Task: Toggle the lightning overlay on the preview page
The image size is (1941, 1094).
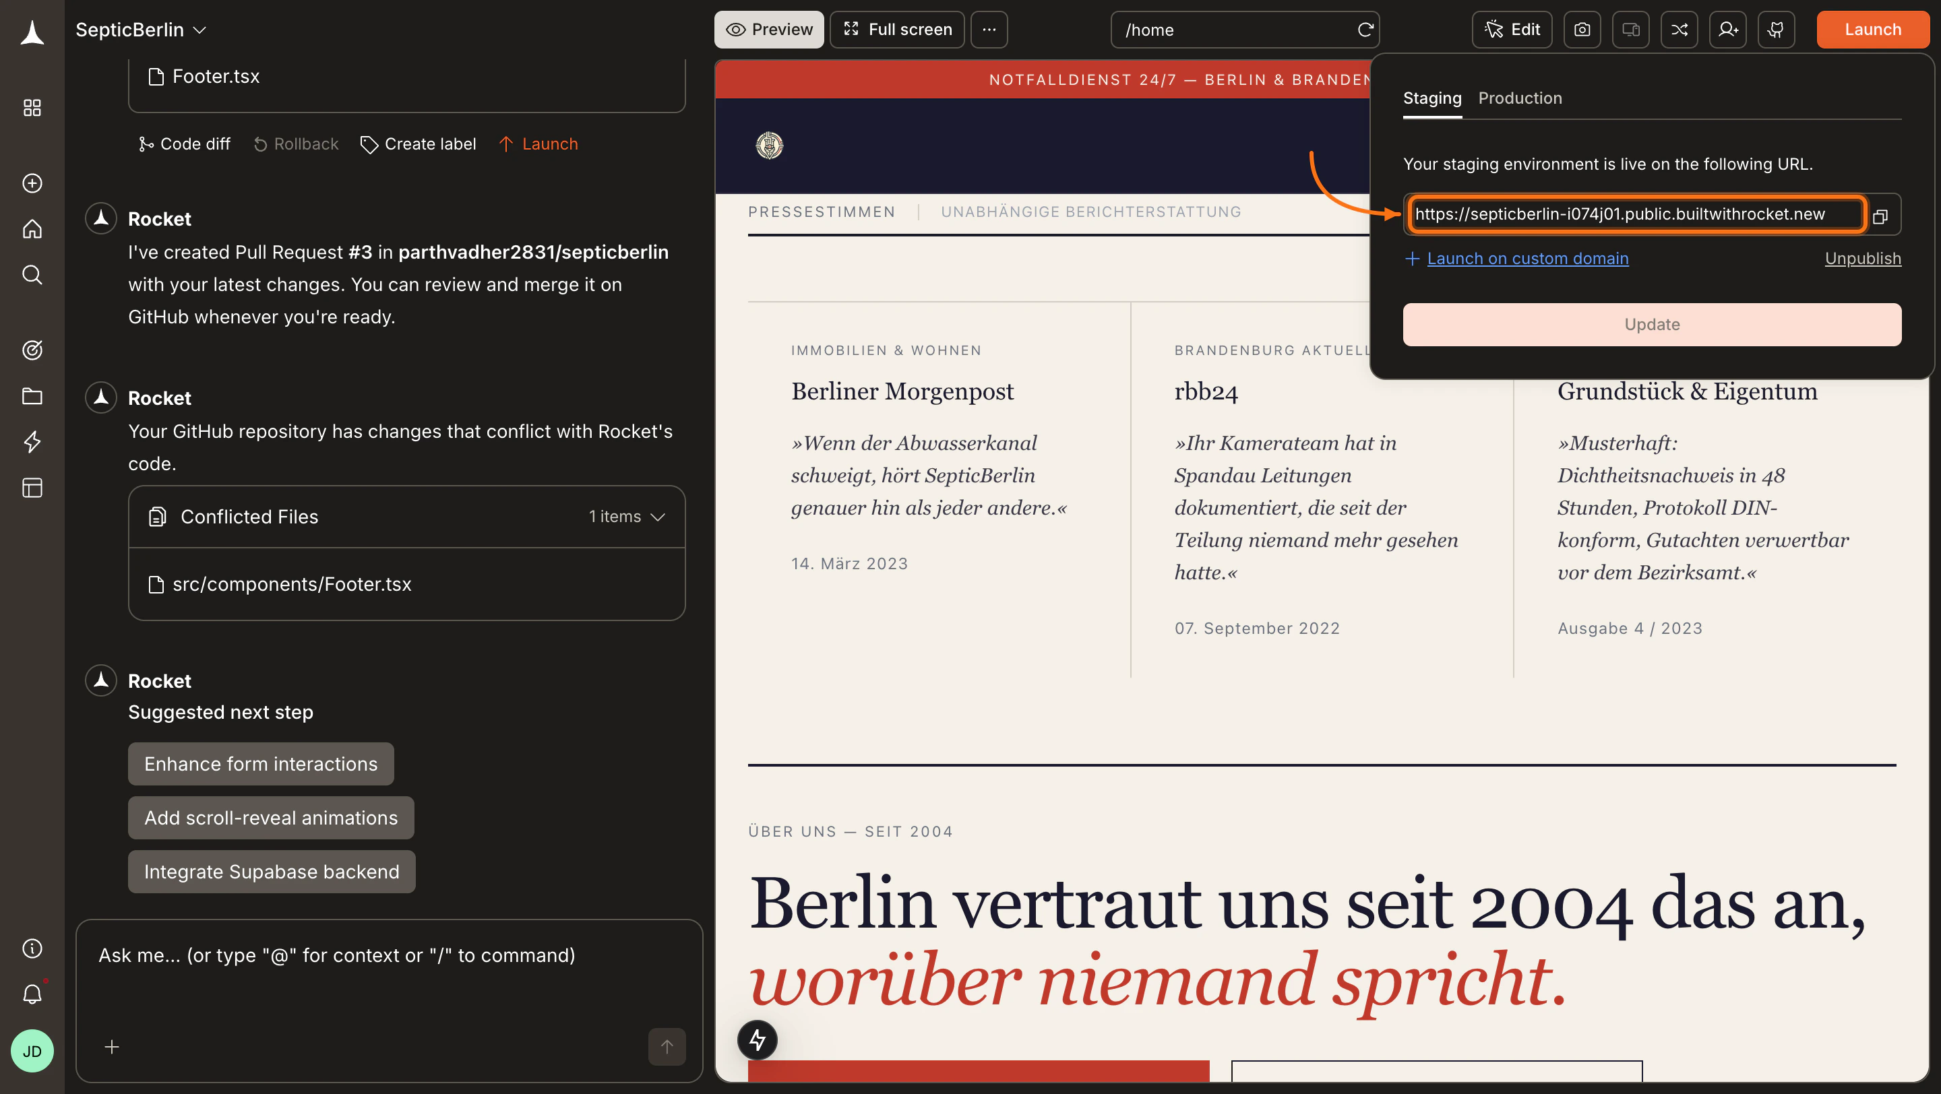Action: tap(758, 1040)
